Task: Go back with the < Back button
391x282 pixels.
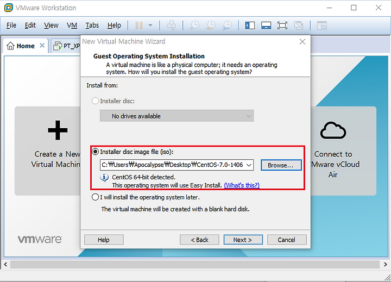Action: point(199,240)
